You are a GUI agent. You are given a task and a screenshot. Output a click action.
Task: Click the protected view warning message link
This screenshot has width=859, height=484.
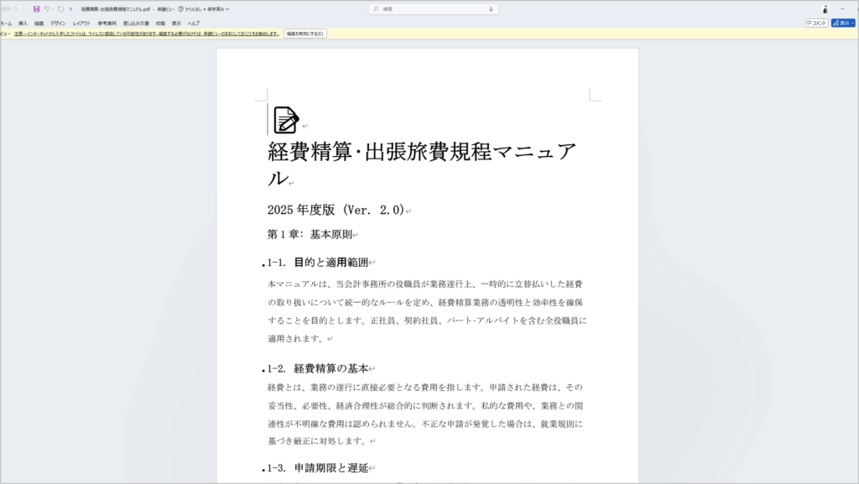click(147, 34)
